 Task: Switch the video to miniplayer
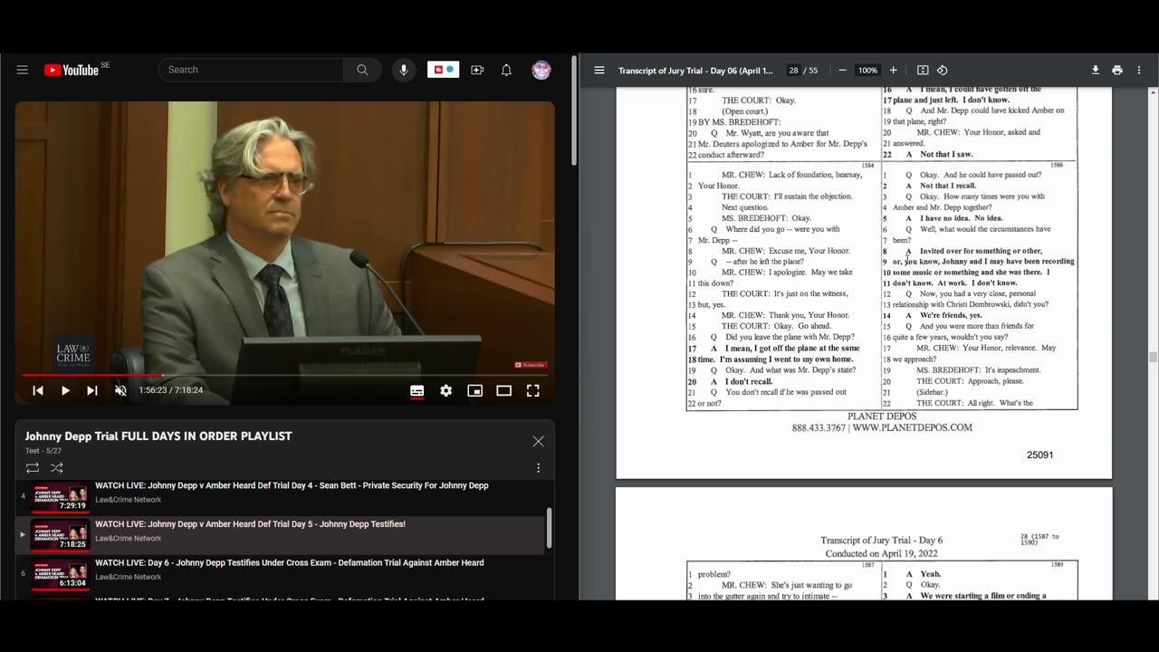point(474,390)
